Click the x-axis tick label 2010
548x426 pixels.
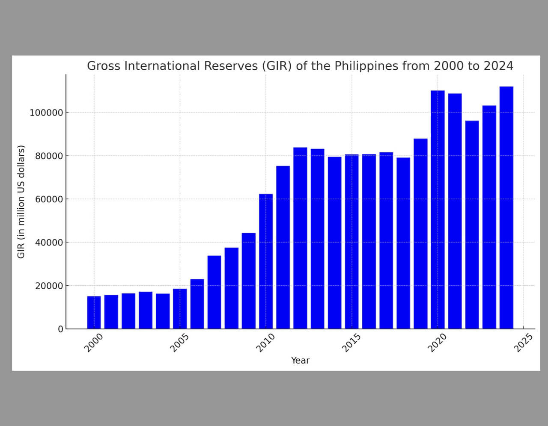point(265,343)
